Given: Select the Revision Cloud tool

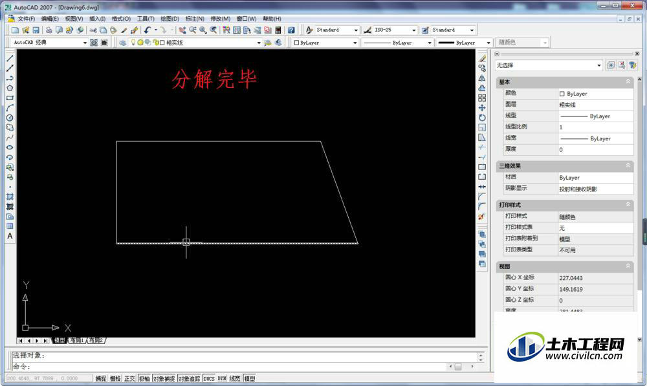Looking at the screenshot, I should pyautogui.click(x=10, y=128).
